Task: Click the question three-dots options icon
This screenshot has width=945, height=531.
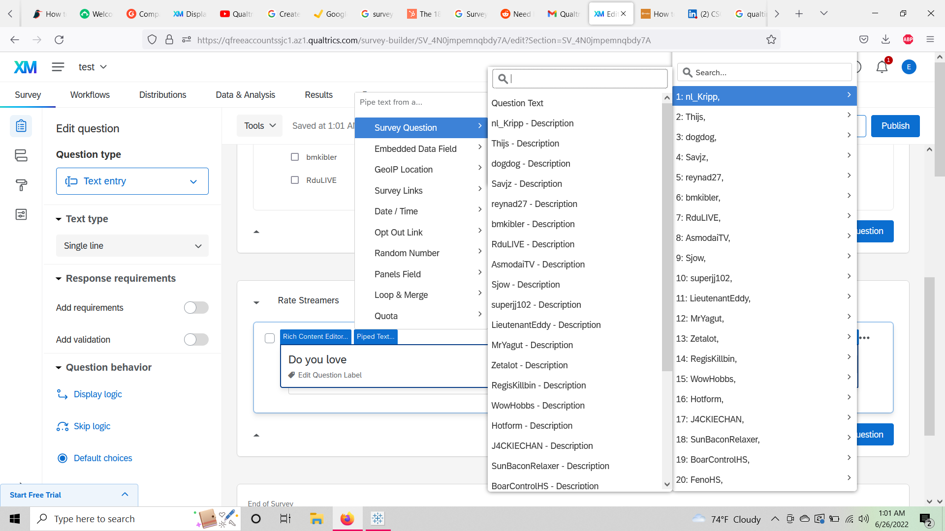Action: [864, 338]
